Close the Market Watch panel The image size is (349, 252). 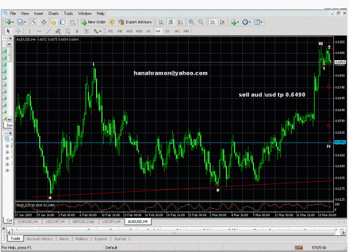coord(11,38)
